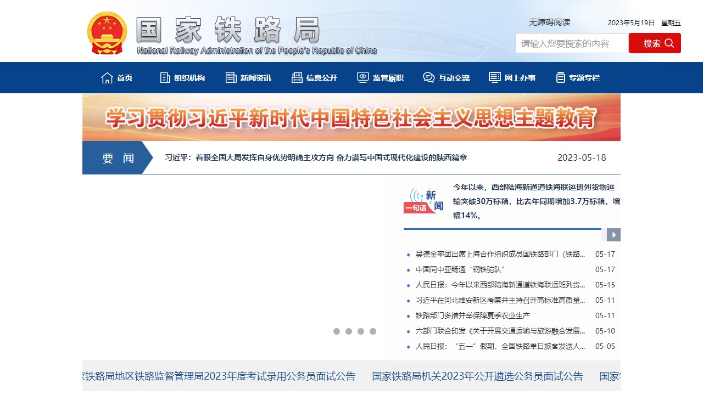Click the list icon beside 网上办事

click(x=495, y=77)
